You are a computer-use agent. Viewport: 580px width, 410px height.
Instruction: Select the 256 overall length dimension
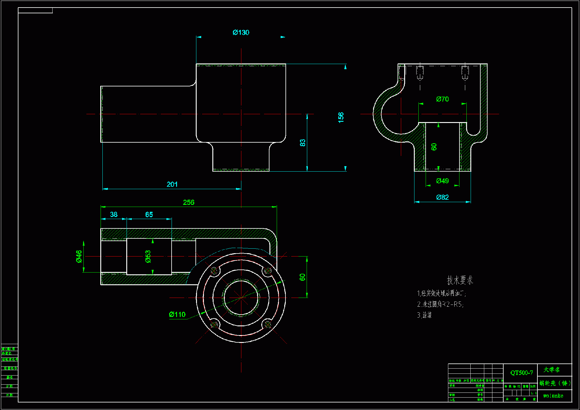tap(188, 202)
